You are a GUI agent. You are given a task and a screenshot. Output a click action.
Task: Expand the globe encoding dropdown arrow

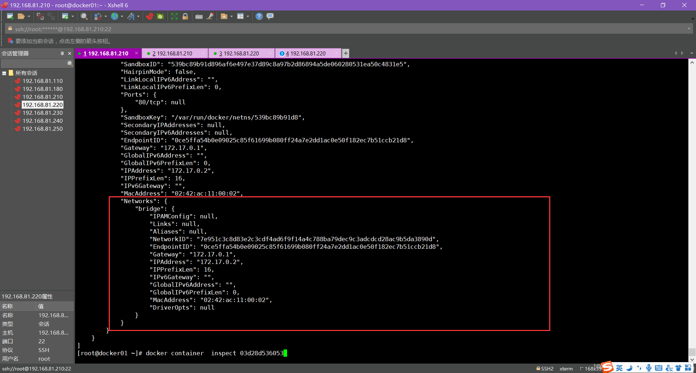122,16
